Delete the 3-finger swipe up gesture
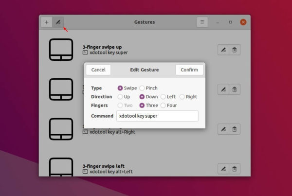 (x=235, y=50)
